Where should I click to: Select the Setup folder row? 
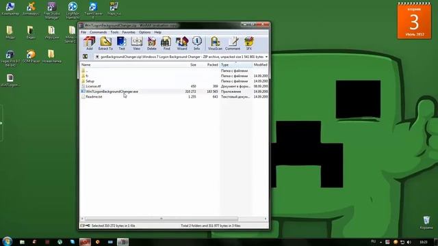(174, 81)
